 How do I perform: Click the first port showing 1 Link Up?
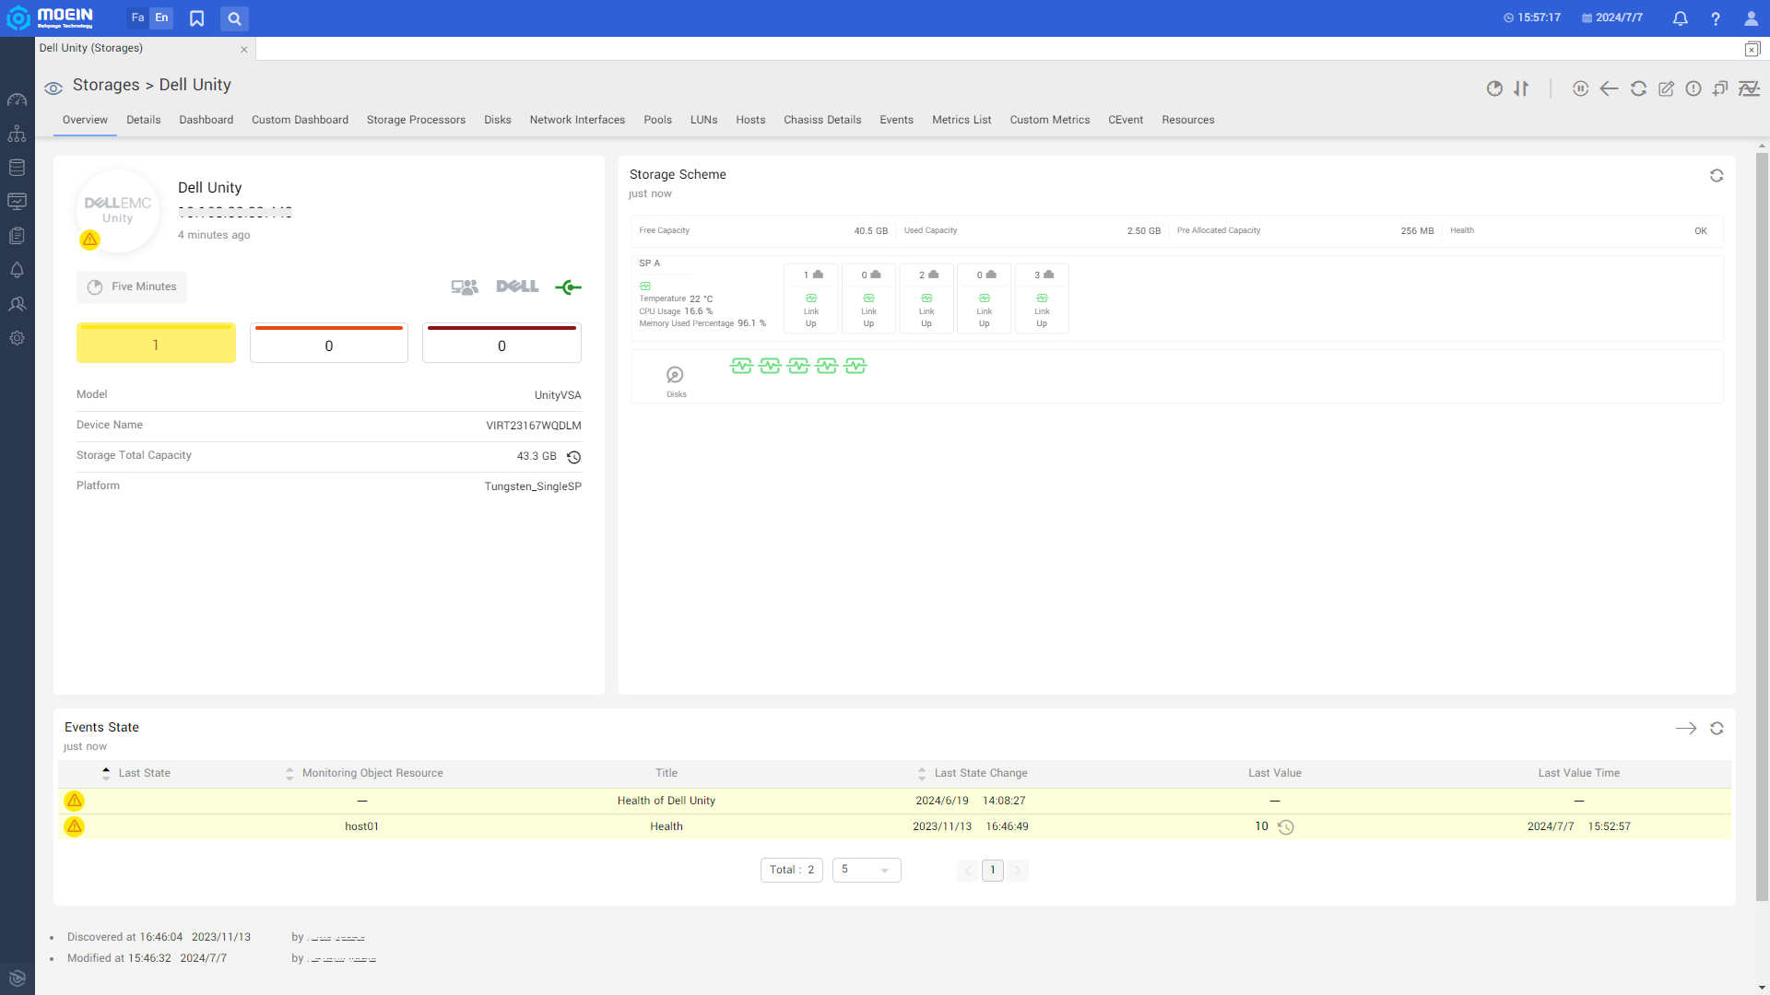point(811,298)
